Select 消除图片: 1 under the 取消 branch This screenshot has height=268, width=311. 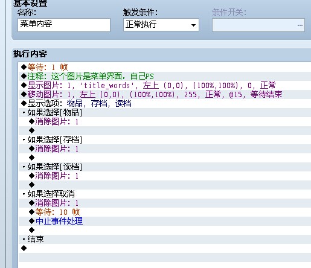click(x=165, y=203)
